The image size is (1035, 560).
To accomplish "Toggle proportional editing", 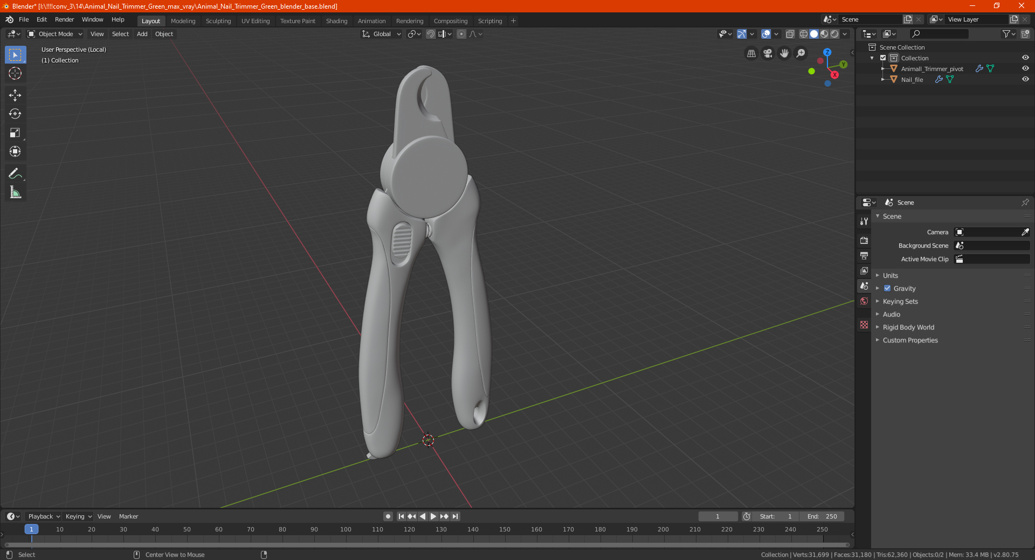I will 461,34.
